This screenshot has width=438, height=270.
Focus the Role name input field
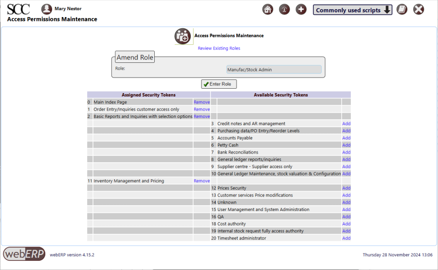point(274,69)
